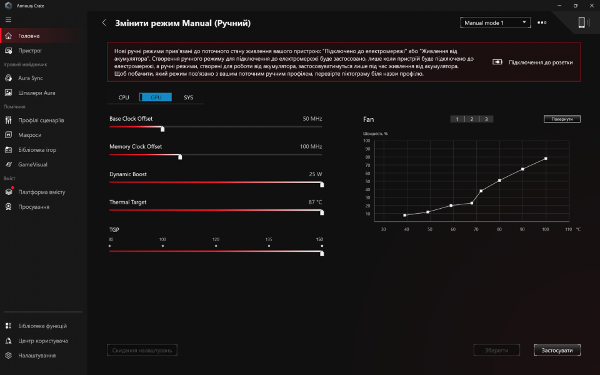
Task: Click the fan curve point at 50°C
Action: click(427, 212)
